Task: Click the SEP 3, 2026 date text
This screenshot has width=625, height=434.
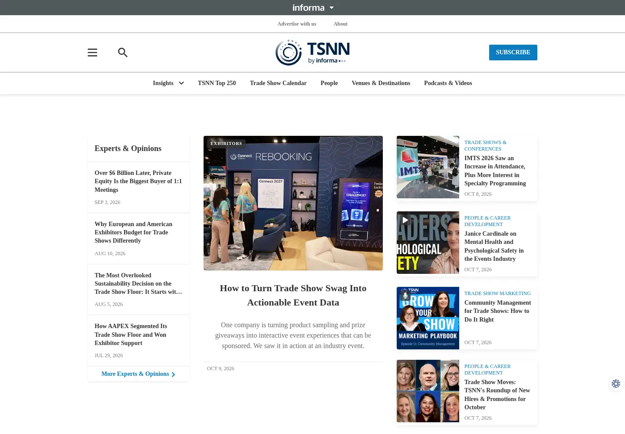Action: pos(108,202)
